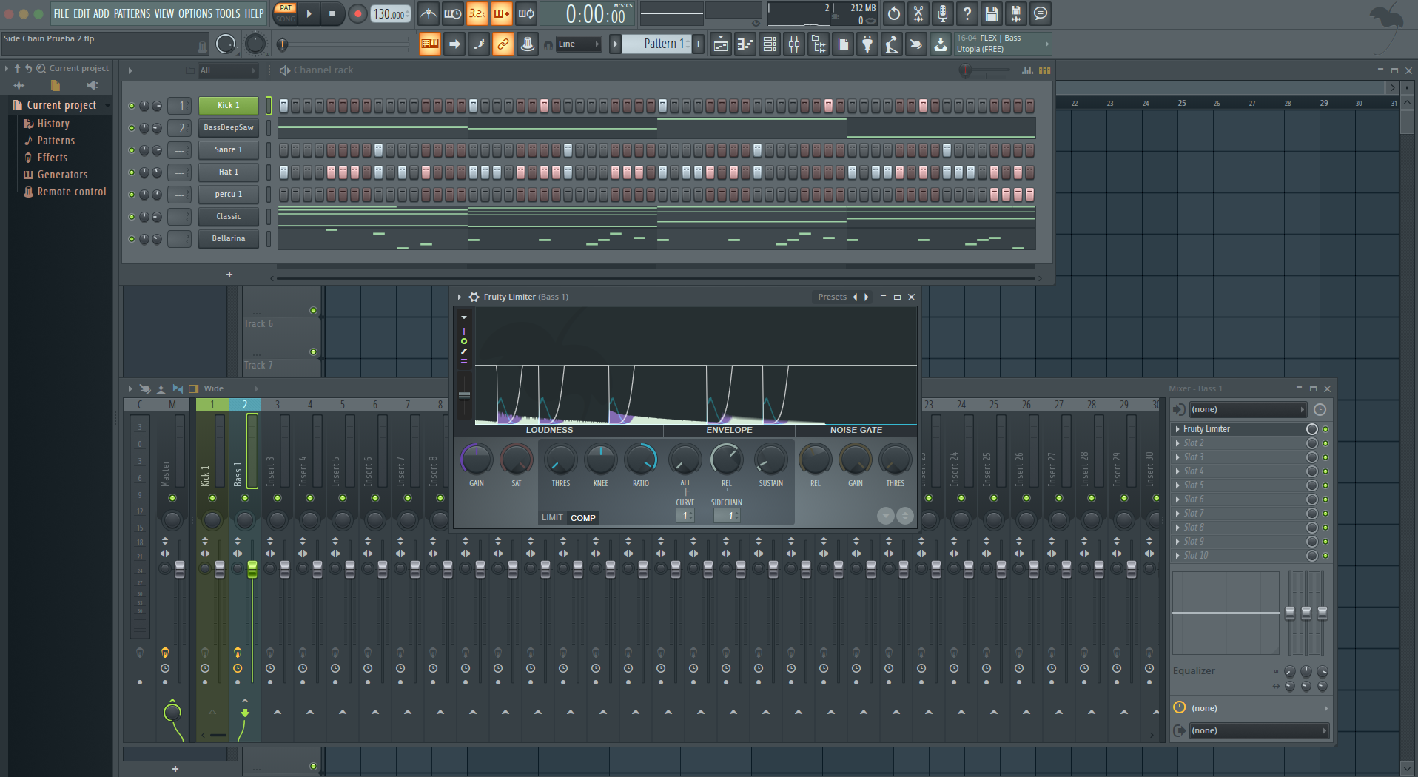Click the undo history icon

pyautogui.click(x=894, y=13)
